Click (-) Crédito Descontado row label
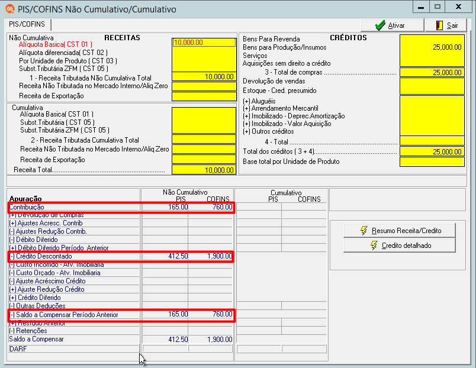The height and width of the screenshot is (368, 476). pos(41,256)
